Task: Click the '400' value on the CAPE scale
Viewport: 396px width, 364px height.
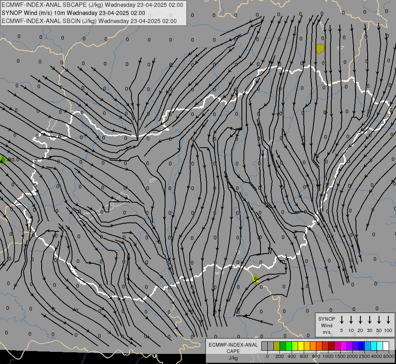Action: [x=292, y=356]
